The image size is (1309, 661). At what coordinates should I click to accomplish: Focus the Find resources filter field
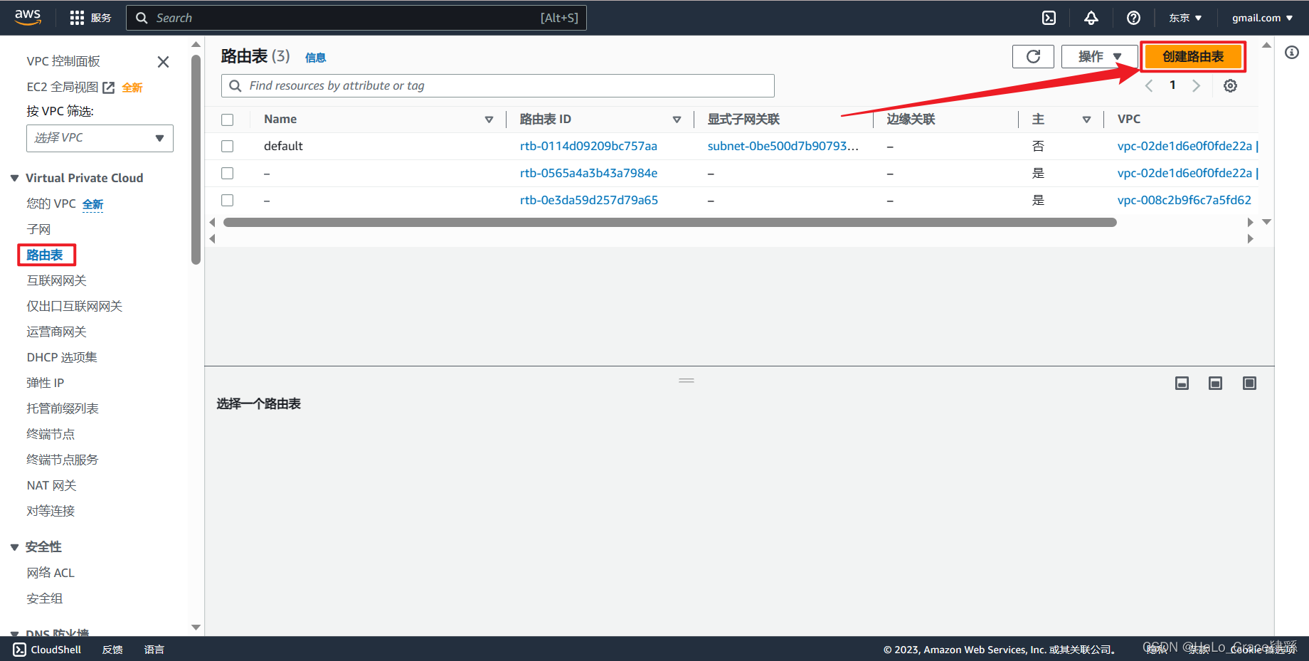click(x=497, y=86)
